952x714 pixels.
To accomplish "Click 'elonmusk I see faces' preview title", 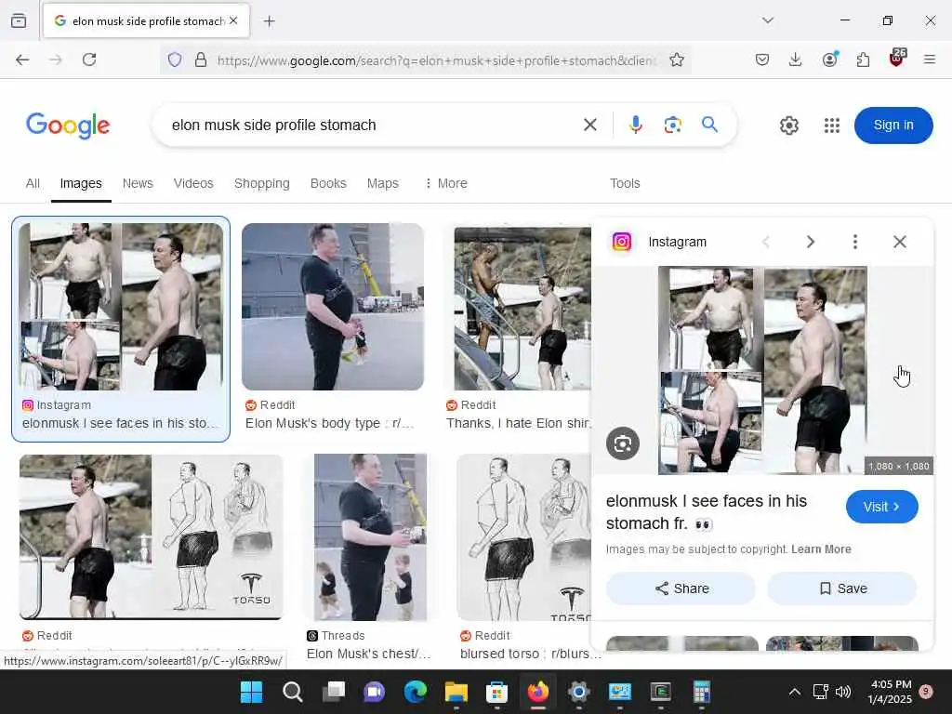I will tap(707, 512).
